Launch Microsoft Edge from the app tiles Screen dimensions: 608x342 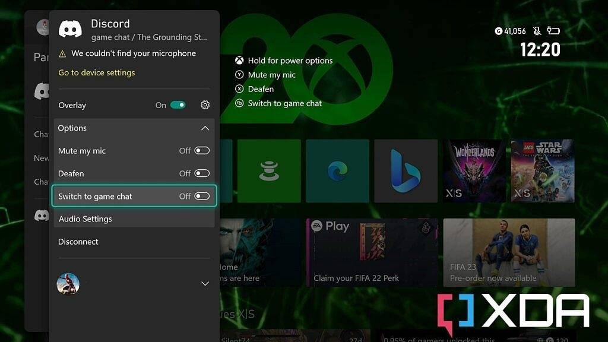click(338, 170)
